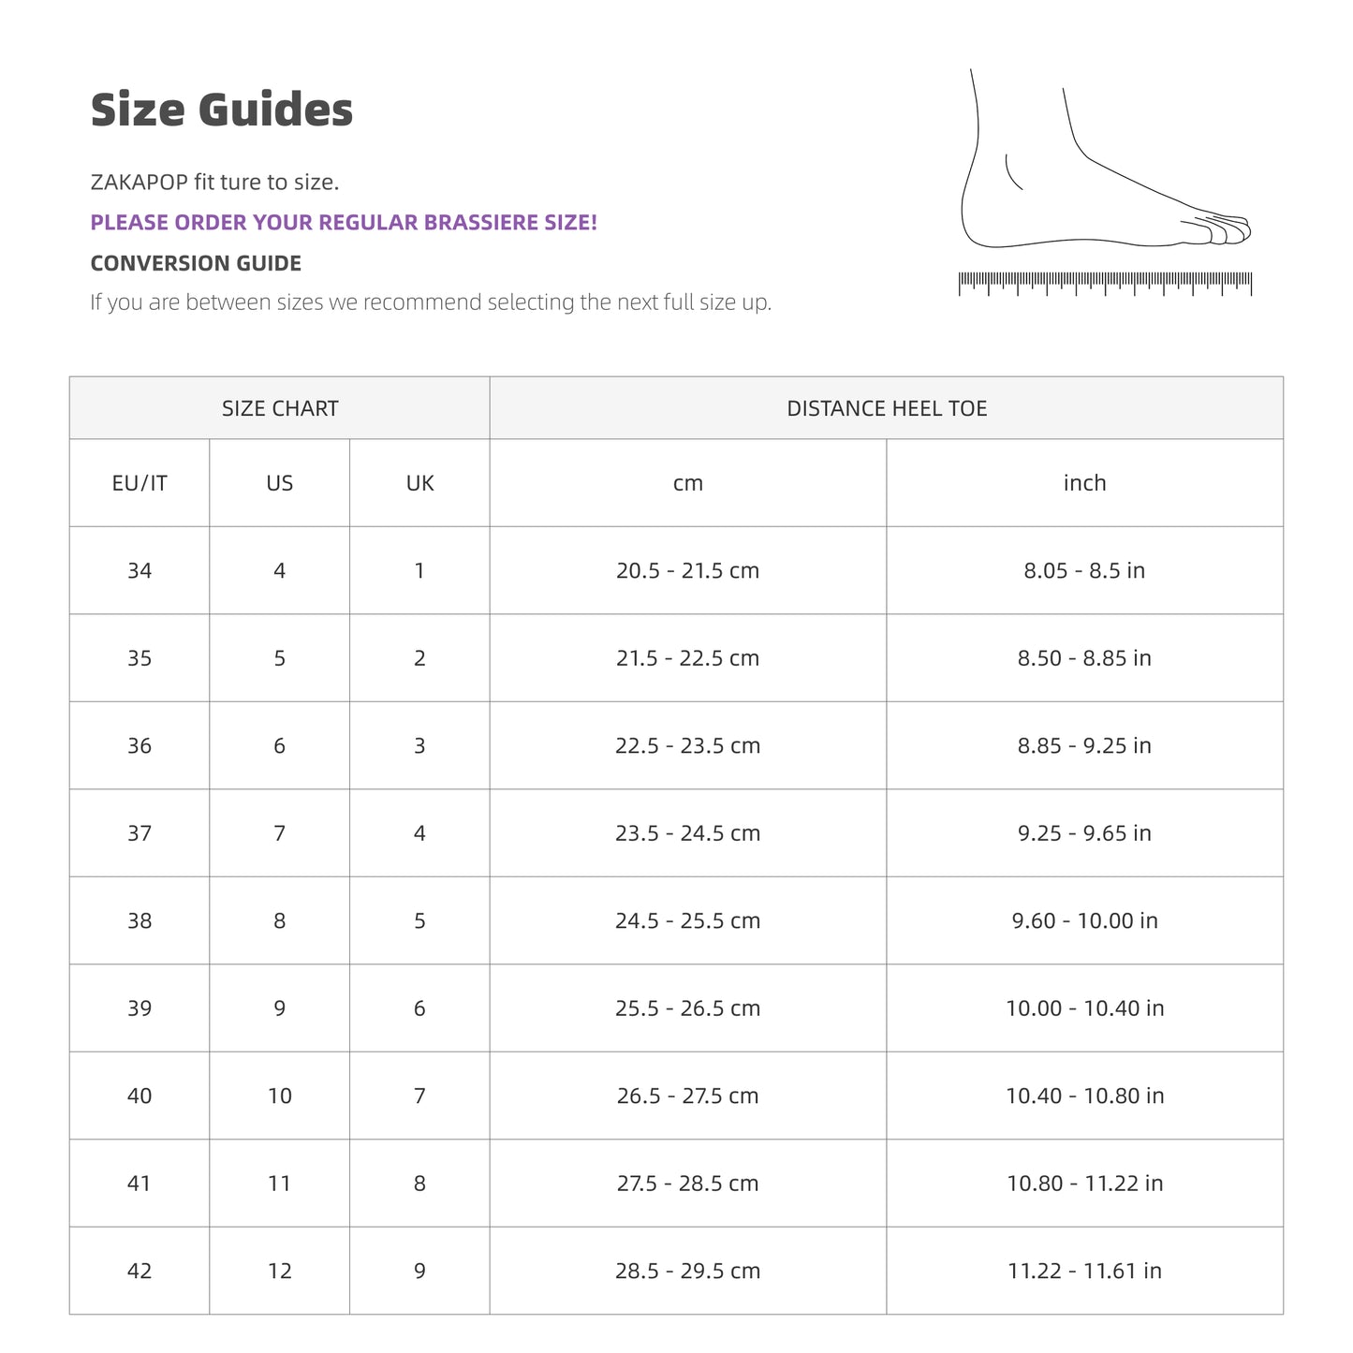
Task: Select the 22.5 - 23.5 cm cell
Action: pos(688,745)
